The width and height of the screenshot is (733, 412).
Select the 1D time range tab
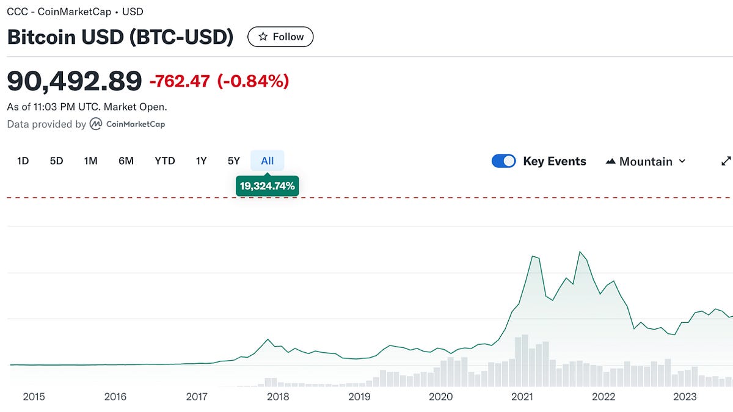click(x=23, y=161)
